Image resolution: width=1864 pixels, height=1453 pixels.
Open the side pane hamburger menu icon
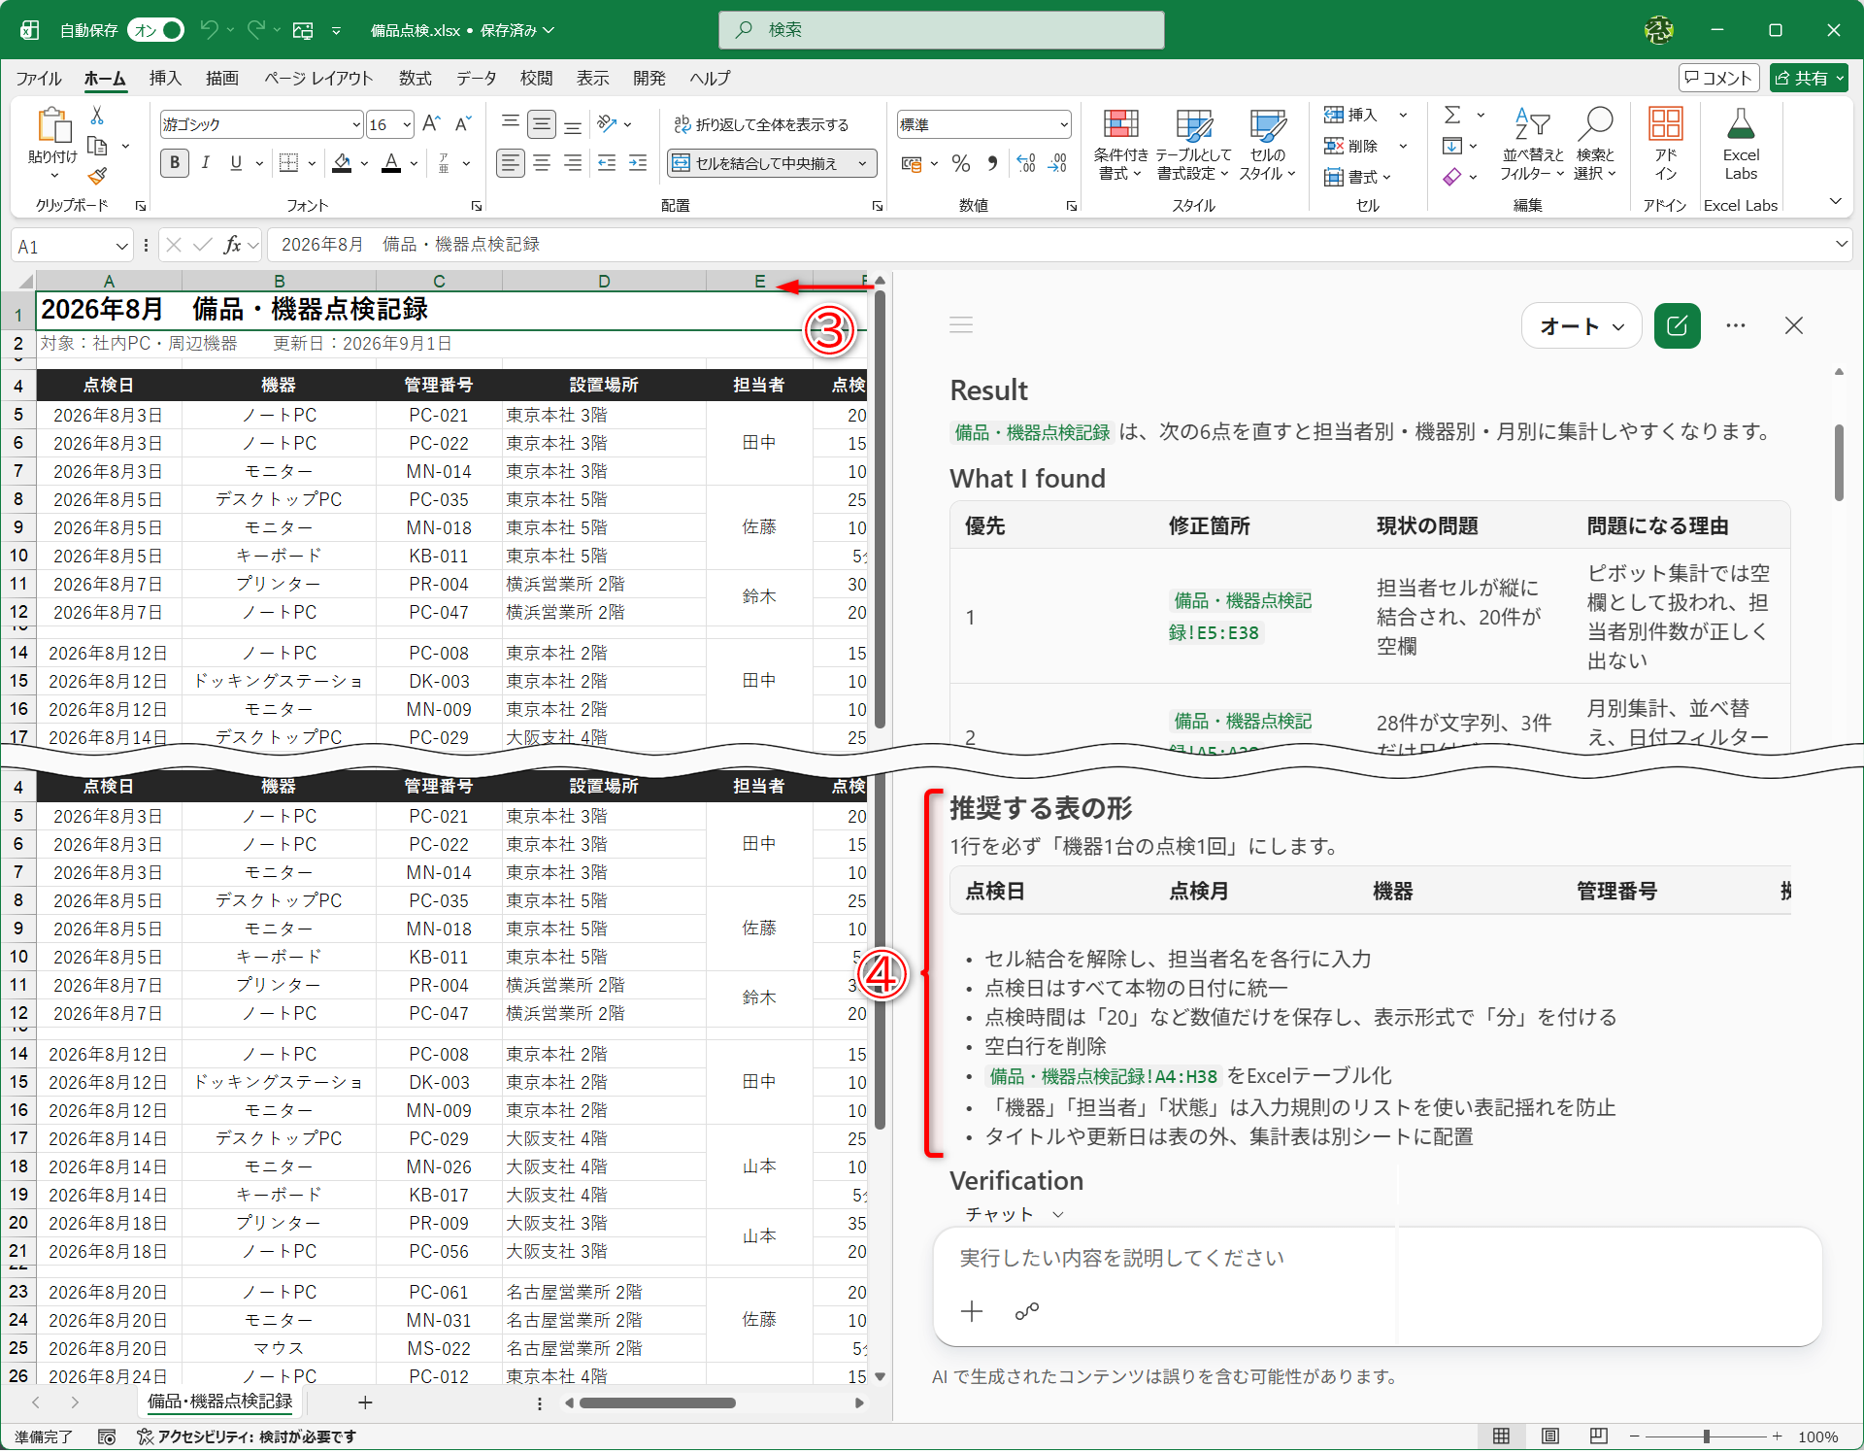(961, 325)
